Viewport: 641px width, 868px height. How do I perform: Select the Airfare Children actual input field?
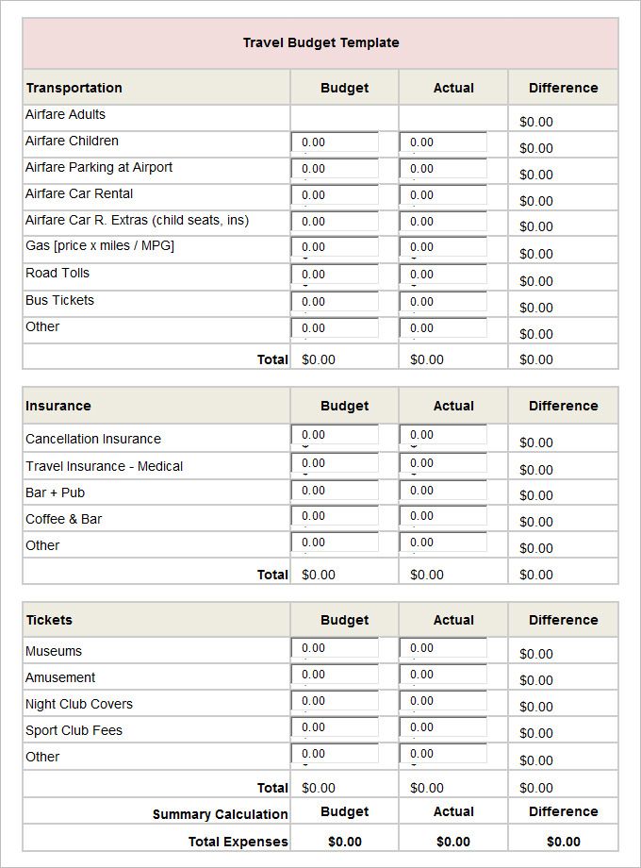[444, 142]
